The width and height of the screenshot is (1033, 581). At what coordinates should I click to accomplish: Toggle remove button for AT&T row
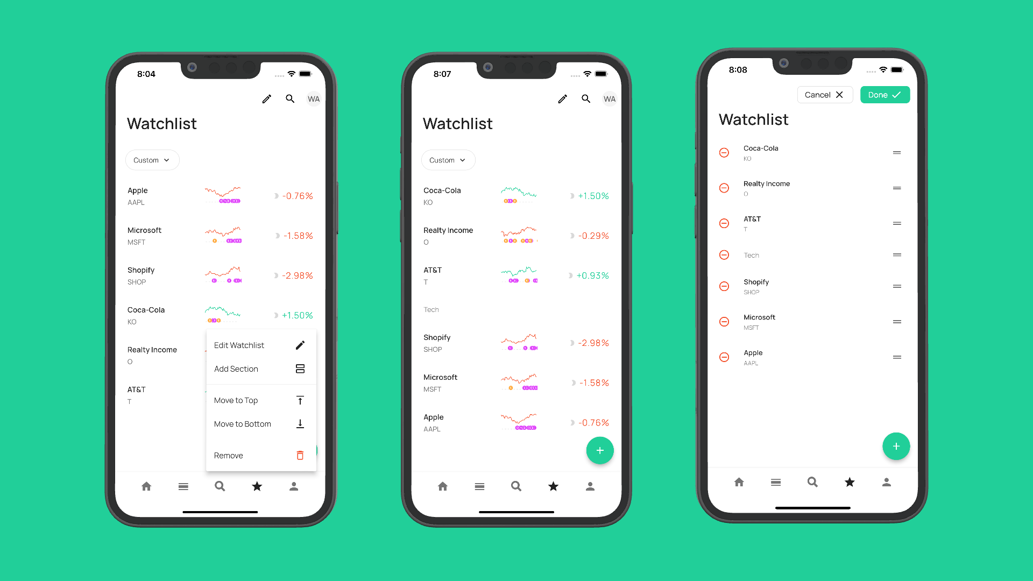[724, 223]
